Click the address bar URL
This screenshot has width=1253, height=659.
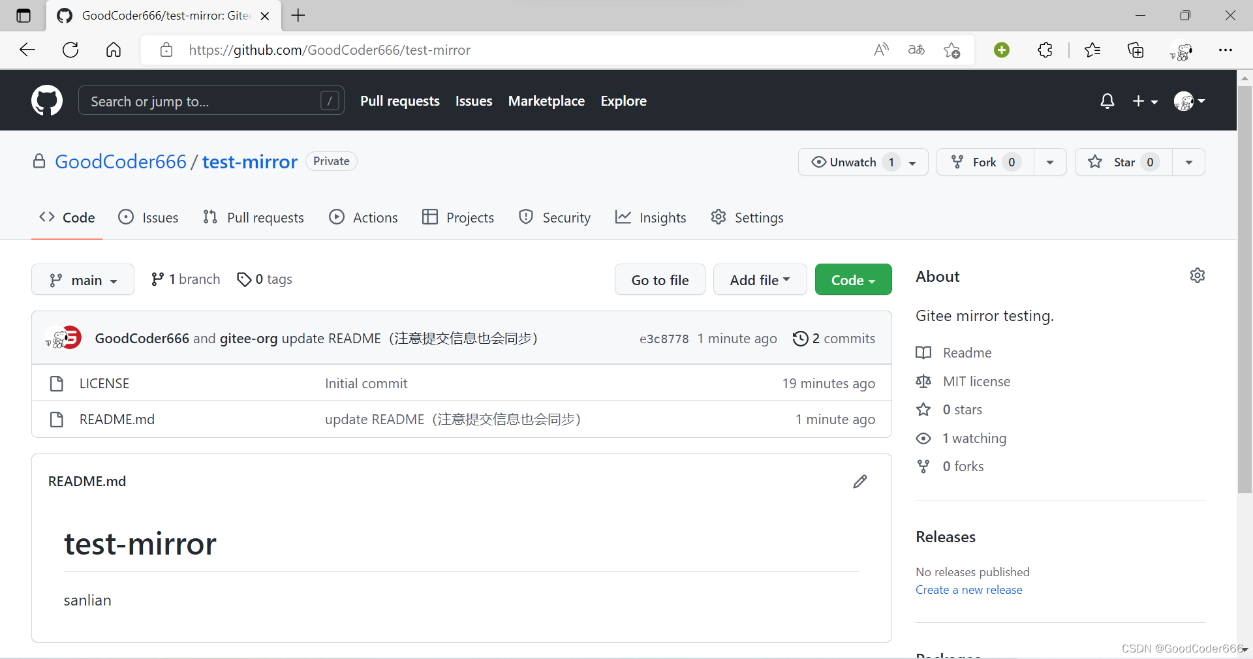pyautogui.click(x=330, y=50)
